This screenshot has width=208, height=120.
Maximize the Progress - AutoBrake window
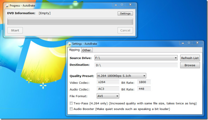coord(122,5)
